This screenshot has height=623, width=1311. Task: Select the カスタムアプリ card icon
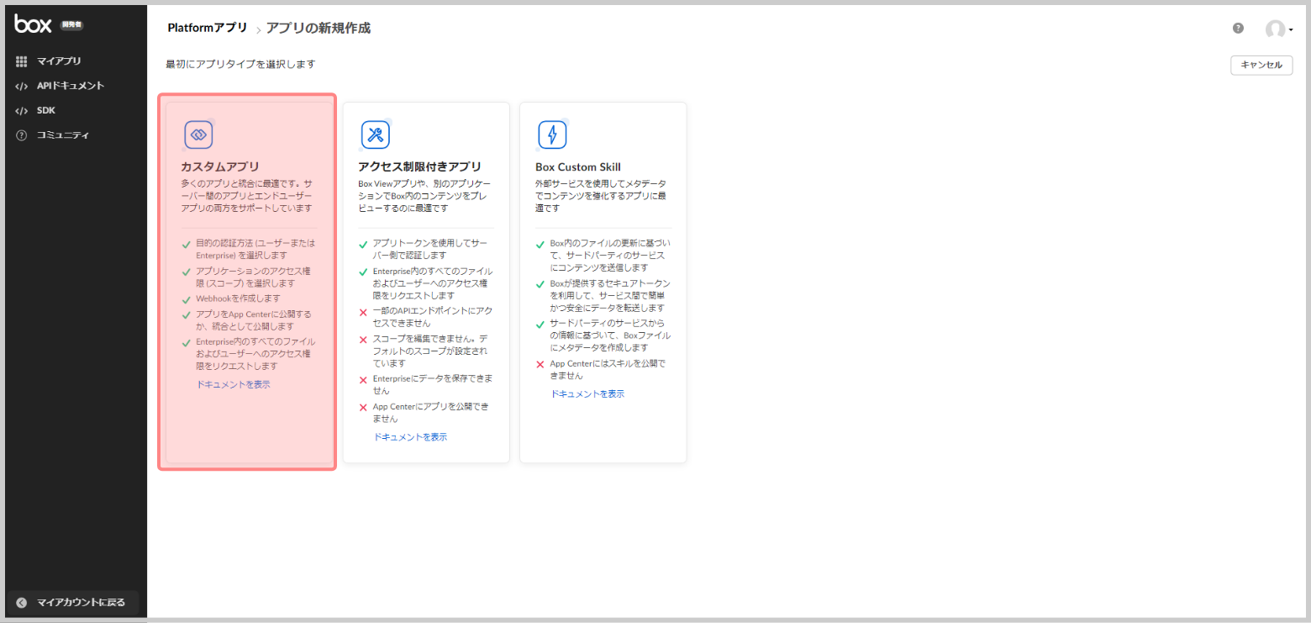click(198, 135)
